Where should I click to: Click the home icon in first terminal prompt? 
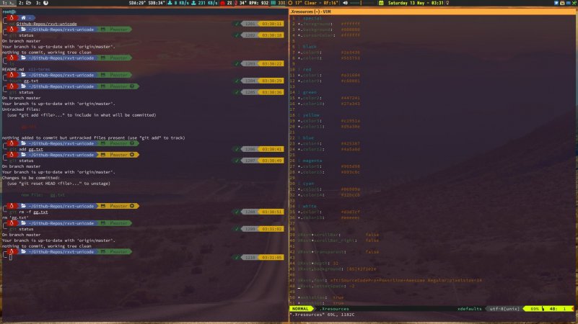(x=24, y=18)
